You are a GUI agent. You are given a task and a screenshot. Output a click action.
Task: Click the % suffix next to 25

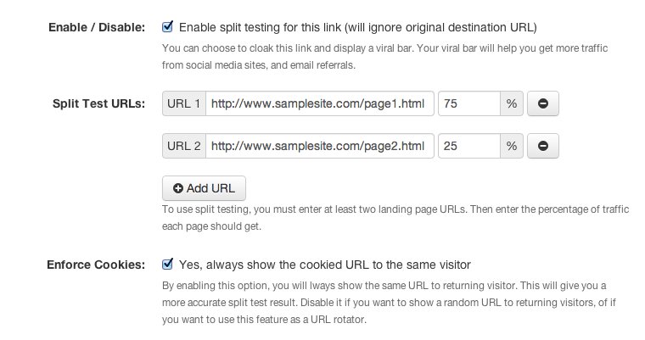(x=511, y=147)
